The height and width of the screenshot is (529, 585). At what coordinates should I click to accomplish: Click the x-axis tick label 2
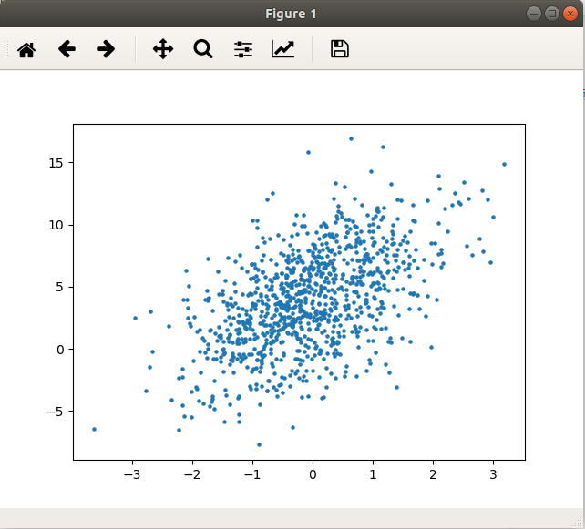[433, 474]
